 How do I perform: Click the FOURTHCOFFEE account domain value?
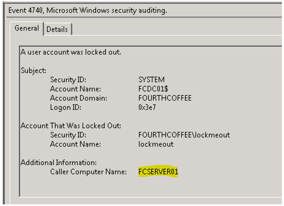165,98
